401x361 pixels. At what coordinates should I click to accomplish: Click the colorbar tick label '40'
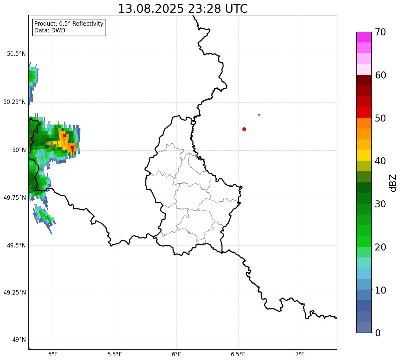(x=380, y=161)
